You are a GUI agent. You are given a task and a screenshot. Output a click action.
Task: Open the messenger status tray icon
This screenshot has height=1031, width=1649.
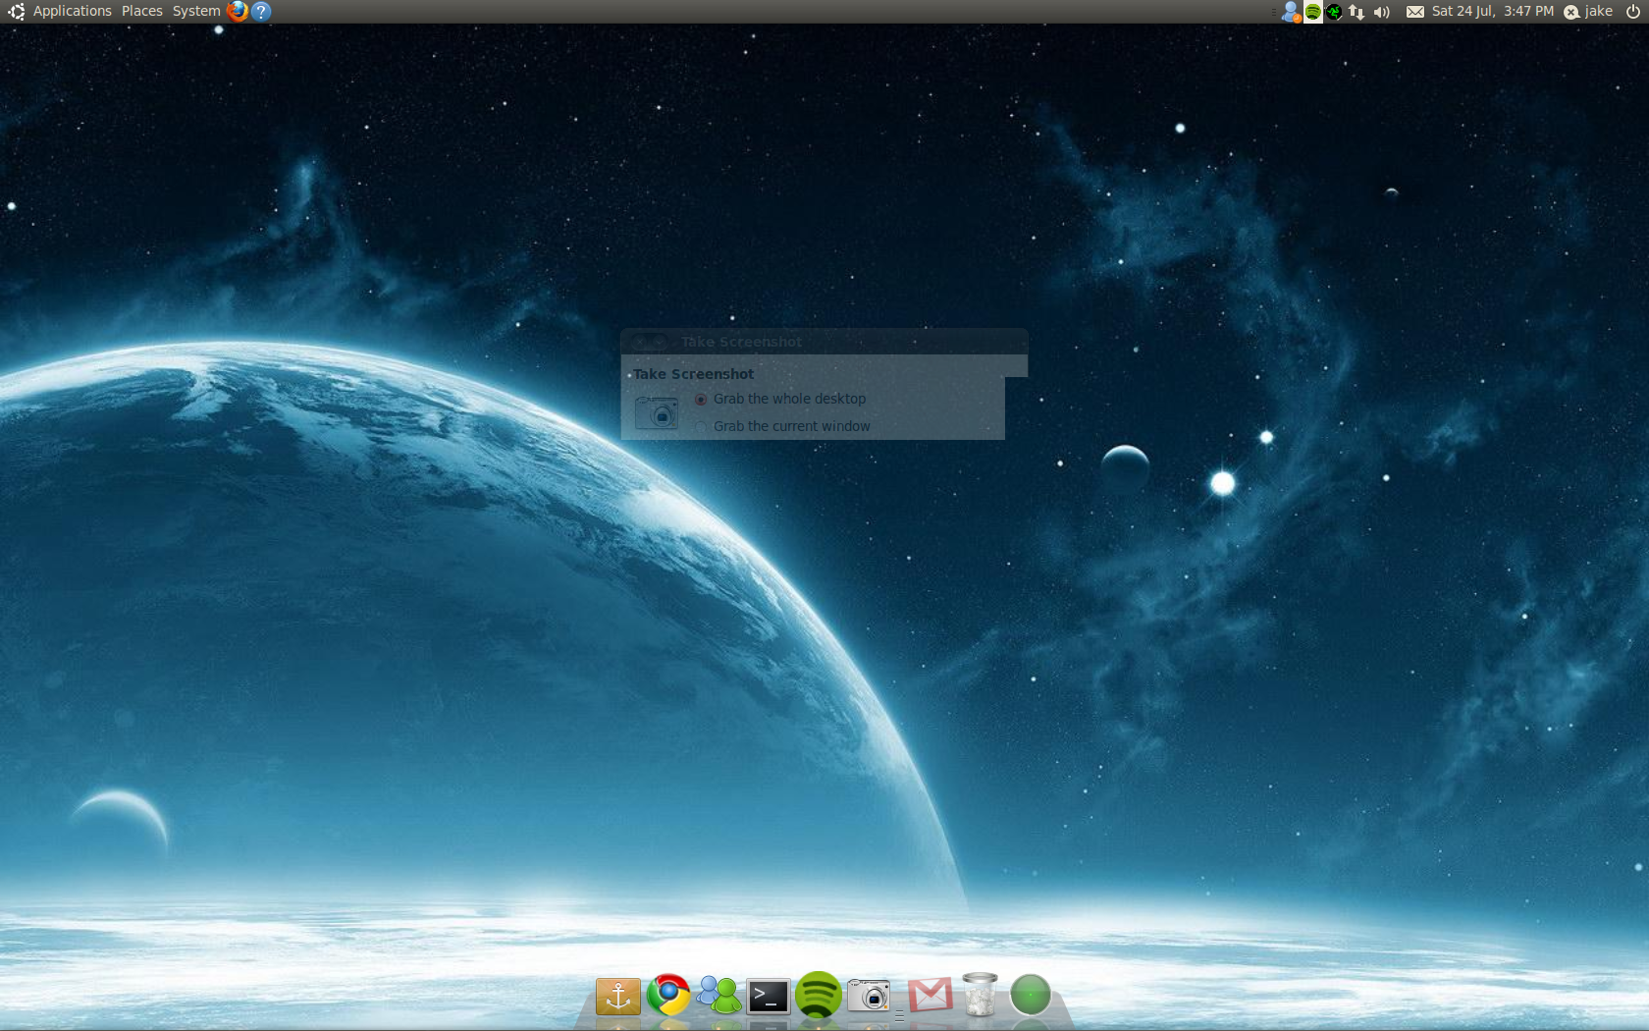pyautogui.click(x=1291, y=12)
